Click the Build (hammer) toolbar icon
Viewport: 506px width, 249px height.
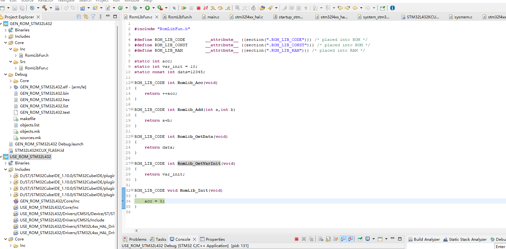tap(45, 8)
